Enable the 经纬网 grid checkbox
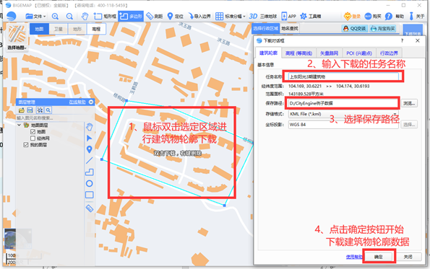The height and width of the screenshot is (269, 430). (33, 138)
